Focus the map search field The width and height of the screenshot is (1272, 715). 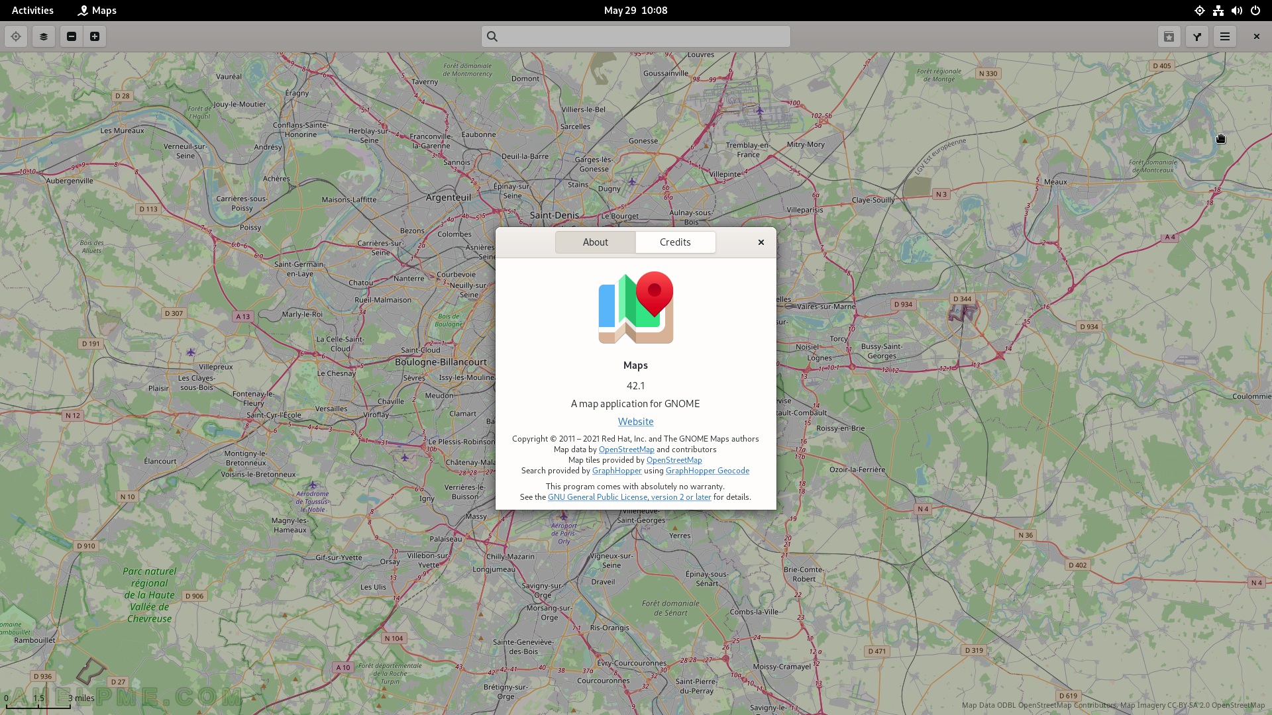(636, 36)
